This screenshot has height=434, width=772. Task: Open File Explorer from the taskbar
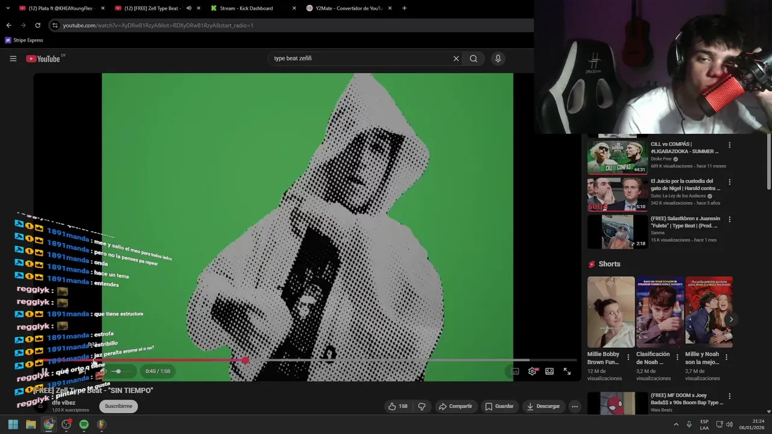(x=31, y=424)
